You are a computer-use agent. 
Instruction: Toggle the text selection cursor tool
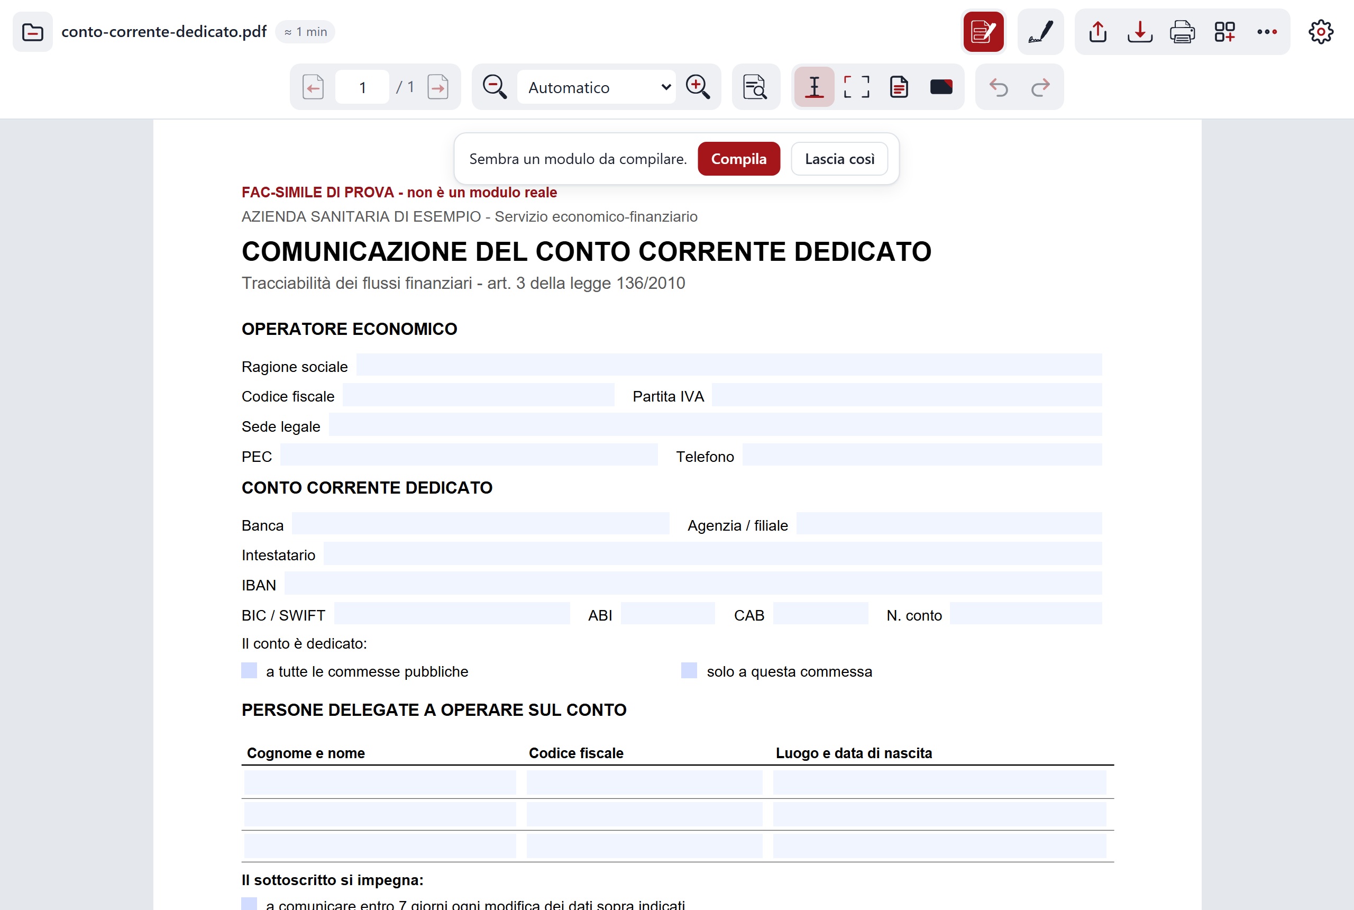click(x=815, y=87)
